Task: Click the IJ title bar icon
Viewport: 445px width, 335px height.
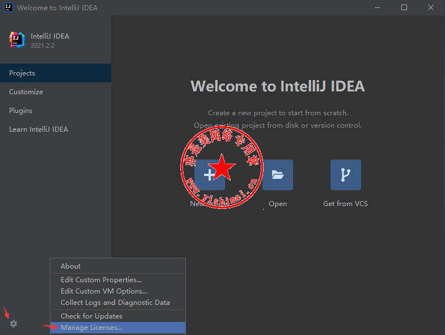Action: (x=9, y=7)
